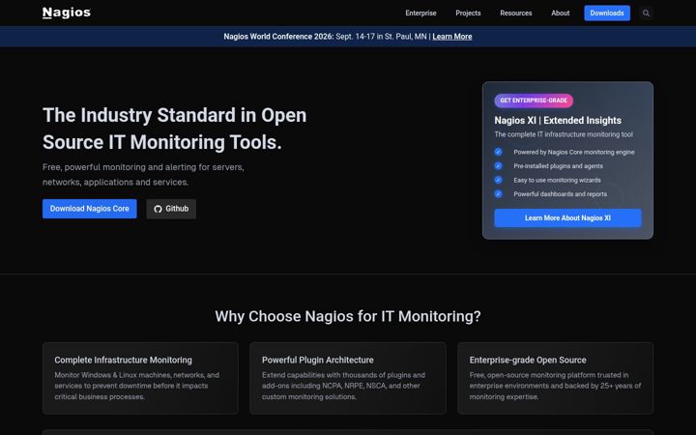696x435 pixels.
Task: Click The complete IT infrastructure monitoring tool text
Action: [x=564, y=134]
